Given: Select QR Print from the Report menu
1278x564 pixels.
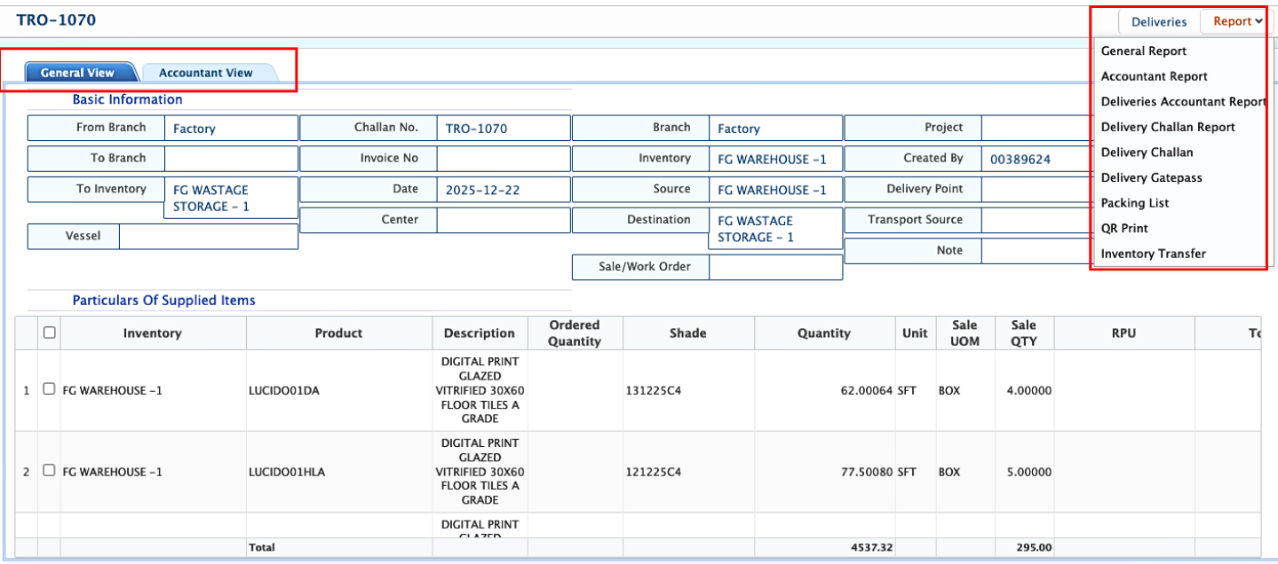Looking at the screenshot, I should tap(1123, 228).
